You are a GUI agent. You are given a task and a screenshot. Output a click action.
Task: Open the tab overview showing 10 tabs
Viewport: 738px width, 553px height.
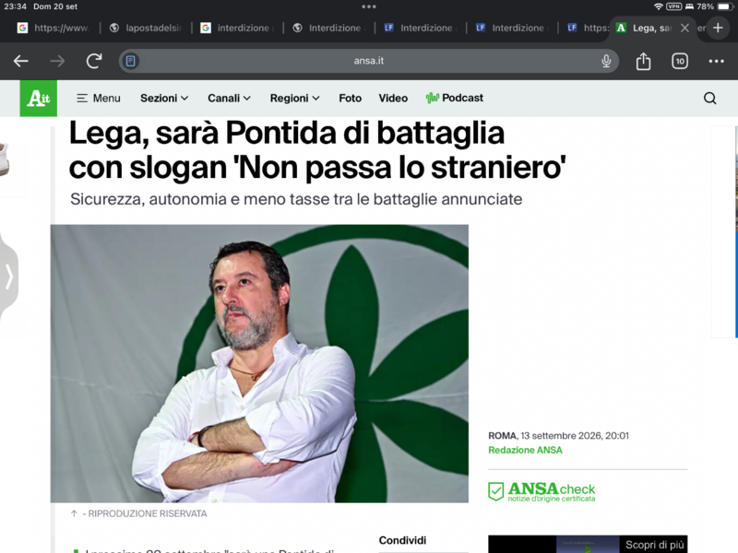click(x=680, y=61)
